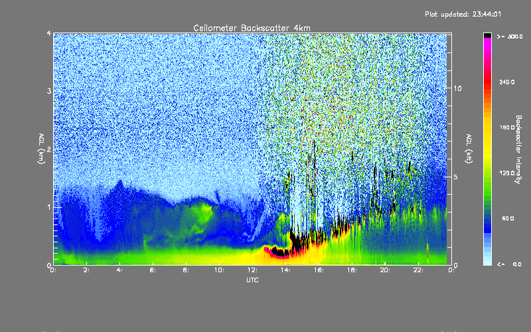Click the "AGL (kft)" axis label
This screenshot has height=332, width=531.
click(x=469, y=149)
